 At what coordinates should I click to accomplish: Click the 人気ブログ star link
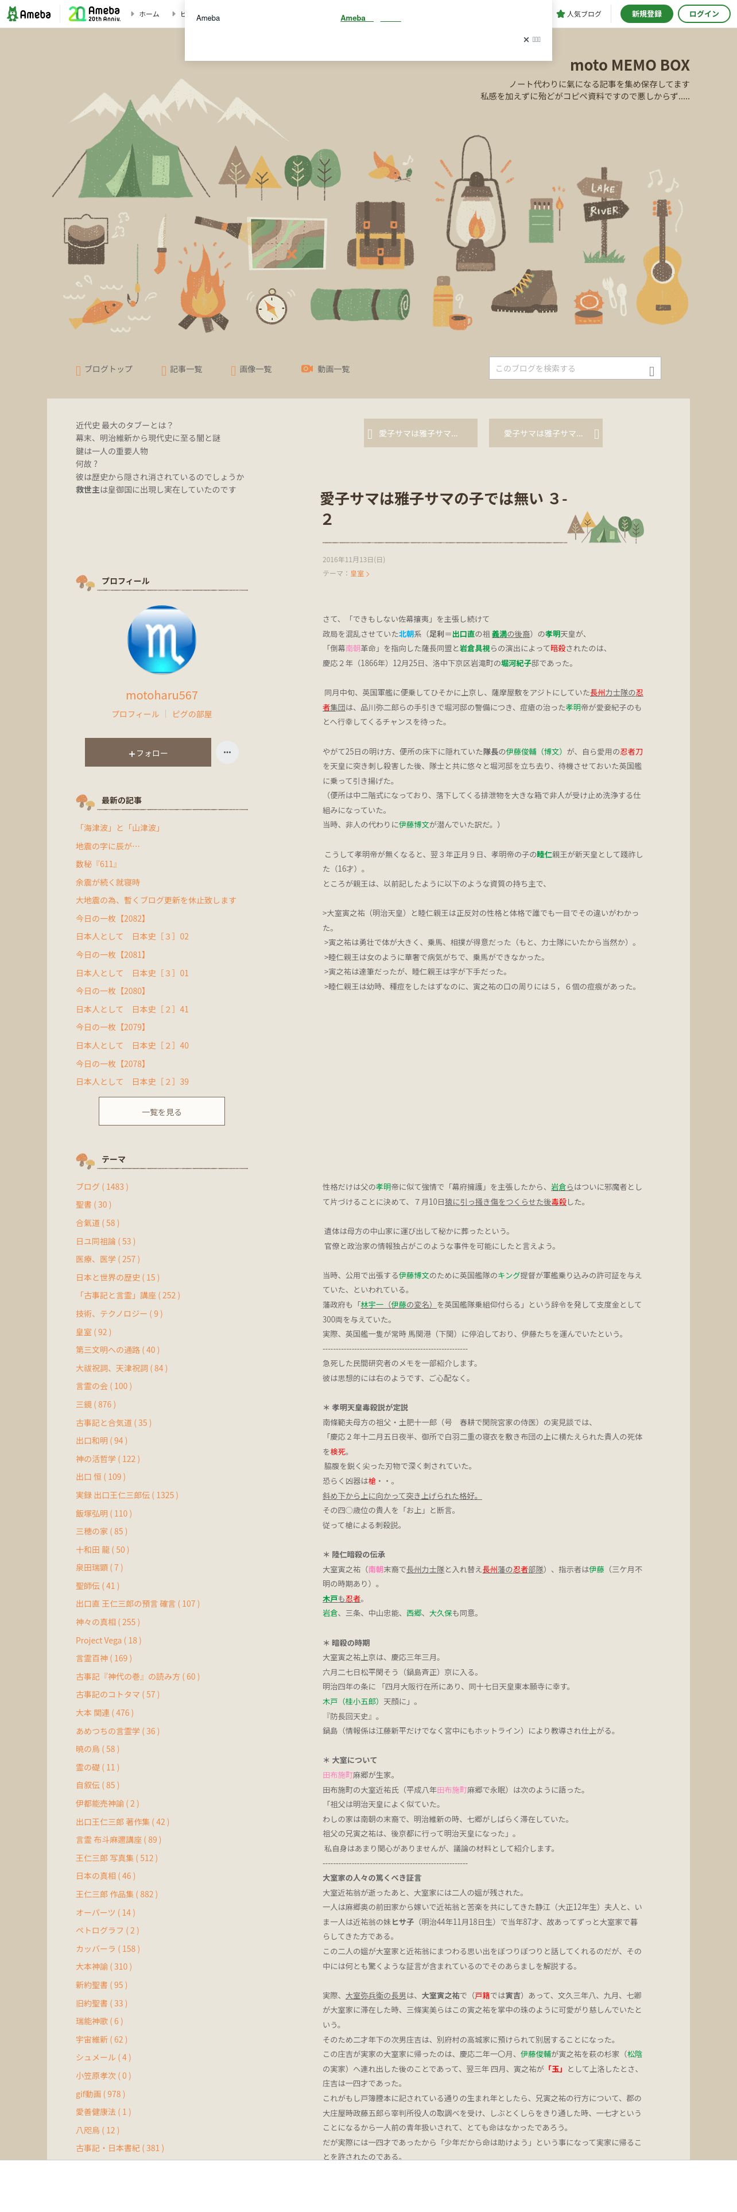578,14
